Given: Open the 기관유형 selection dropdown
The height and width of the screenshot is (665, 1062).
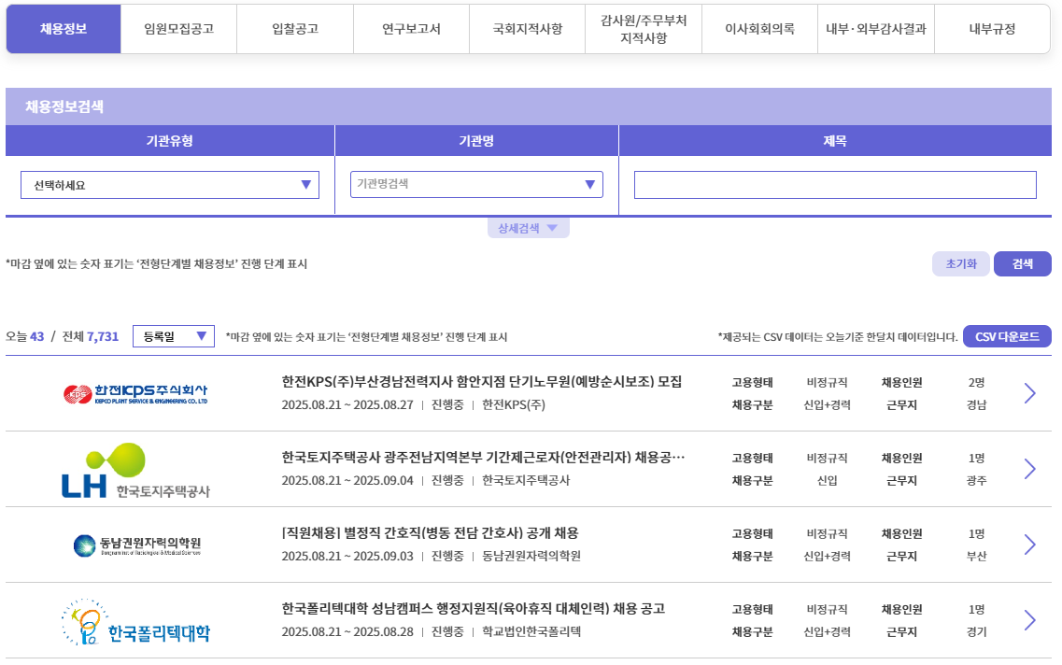Looking at the screenshot, I should coord(169,184).
